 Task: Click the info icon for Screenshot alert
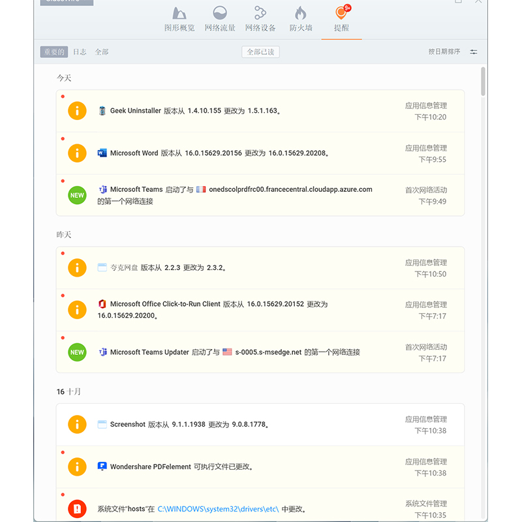[77, 424]
